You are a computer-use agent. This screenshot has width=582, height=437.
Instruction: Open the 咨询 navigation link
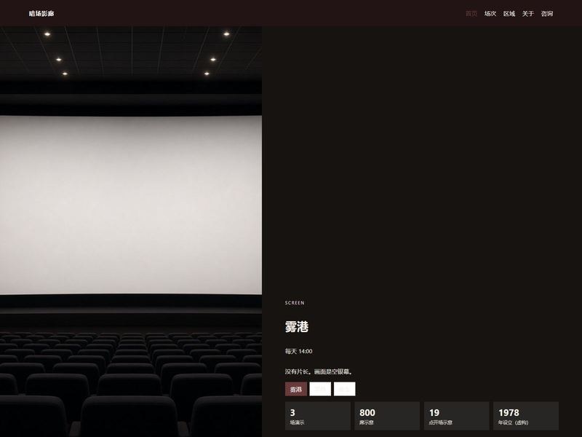(x=547, y=14)
